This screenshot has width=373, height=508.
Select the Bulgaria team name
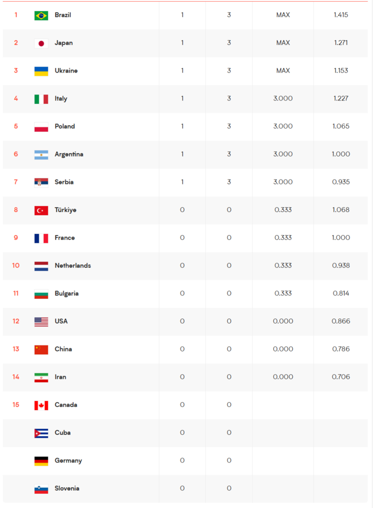(66, 293)
